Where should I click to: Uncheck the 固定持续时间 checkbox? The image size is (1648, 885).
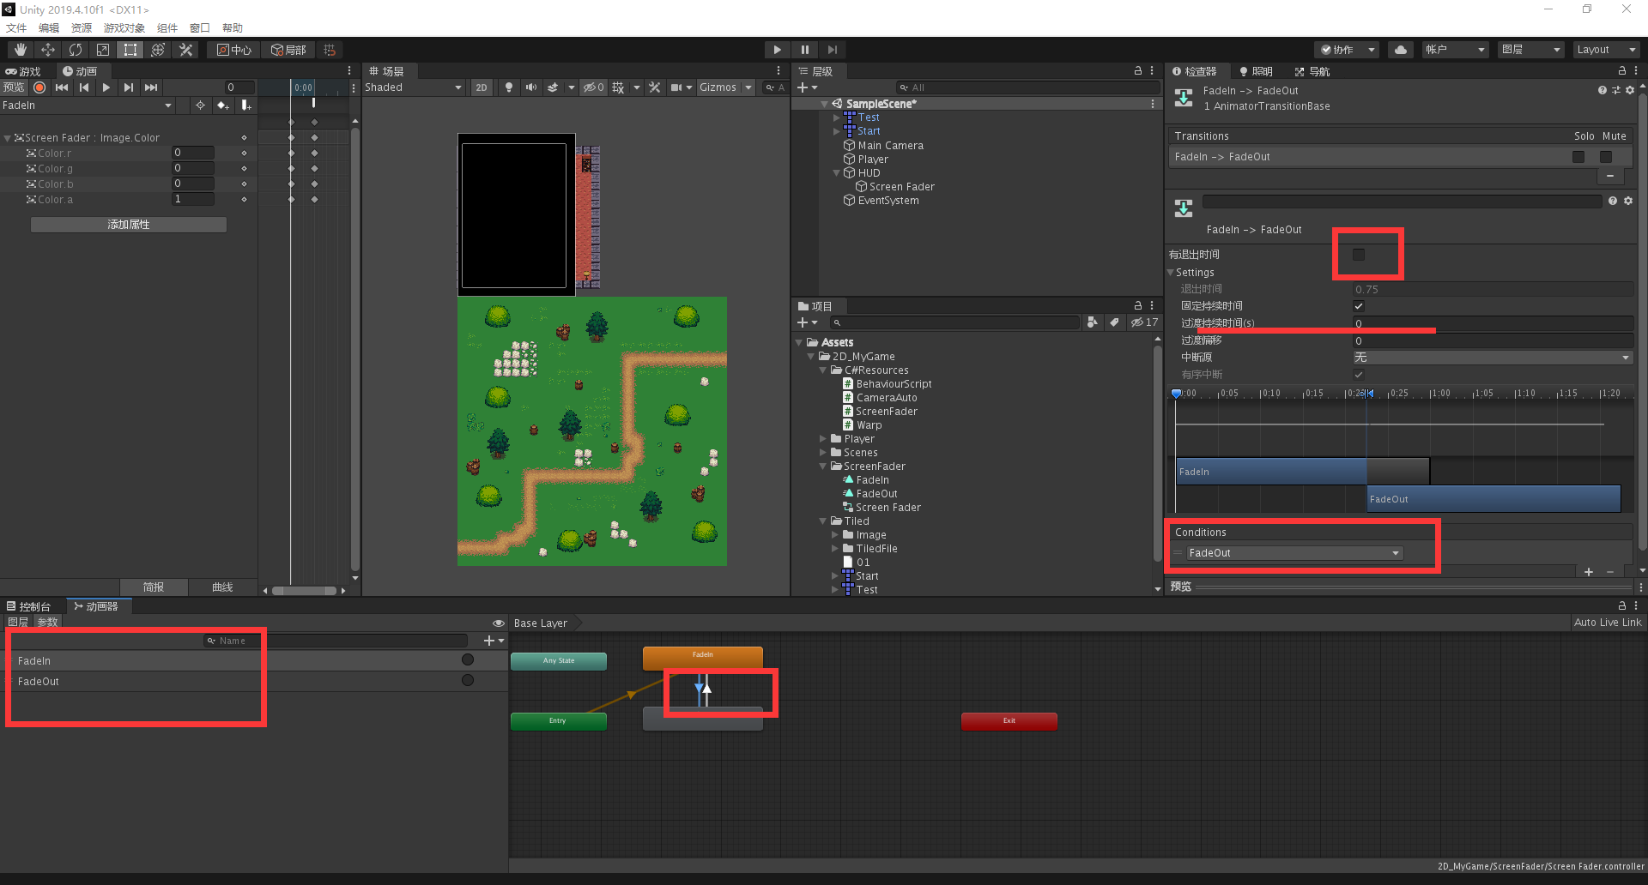(x=1359, y=305)
